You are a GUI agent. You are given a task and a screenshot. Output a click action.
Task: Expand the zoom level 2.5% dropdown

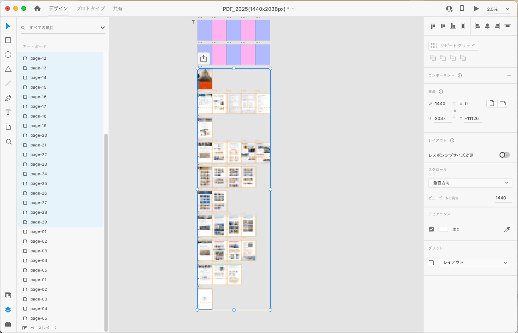point(498,9)
